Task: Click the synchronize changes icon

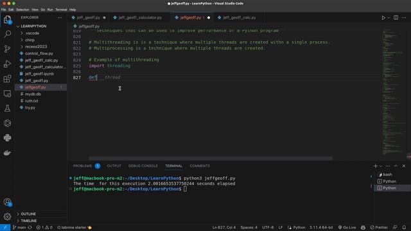Action: [30, 227]
